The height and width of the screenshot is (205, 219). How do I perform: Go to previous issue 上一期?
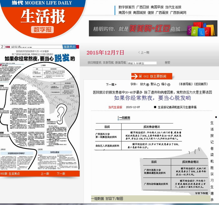(x=144, y=52)
